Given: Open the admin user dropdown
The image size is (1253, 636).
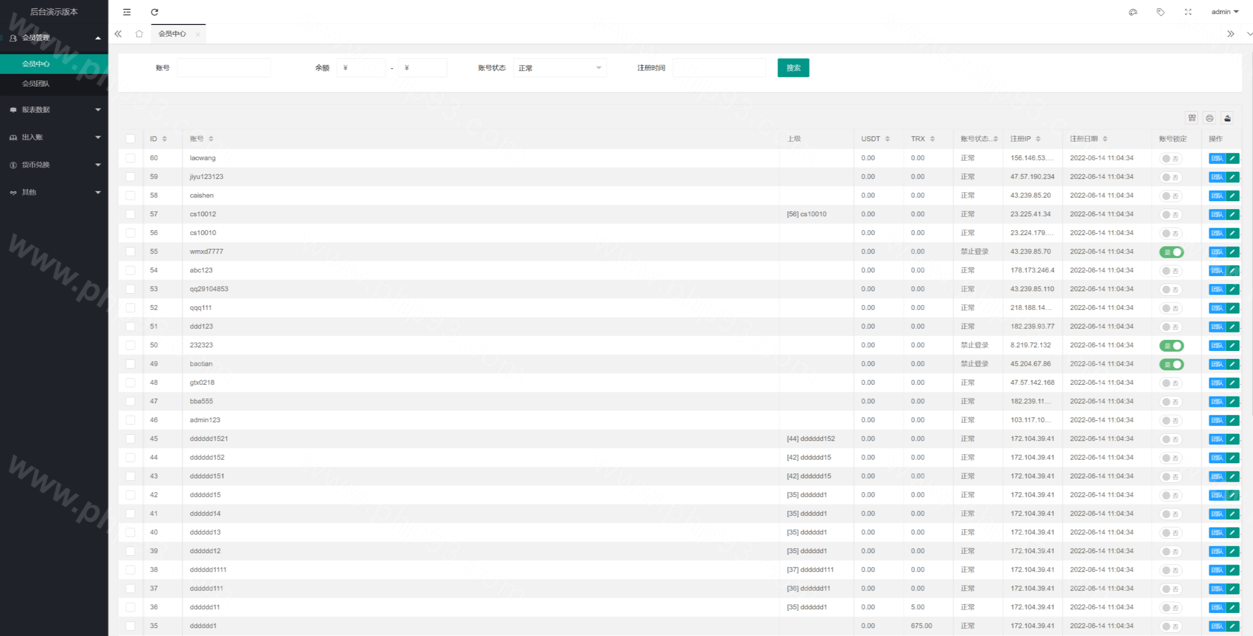Looking at the screenshot, I should (1225, 12).
